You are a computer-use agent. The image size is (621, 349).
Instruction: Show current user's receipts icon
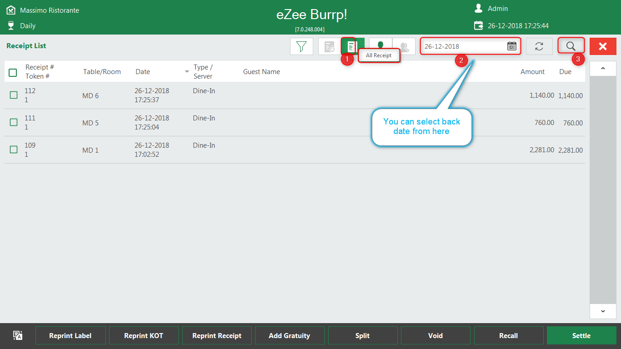381,46
